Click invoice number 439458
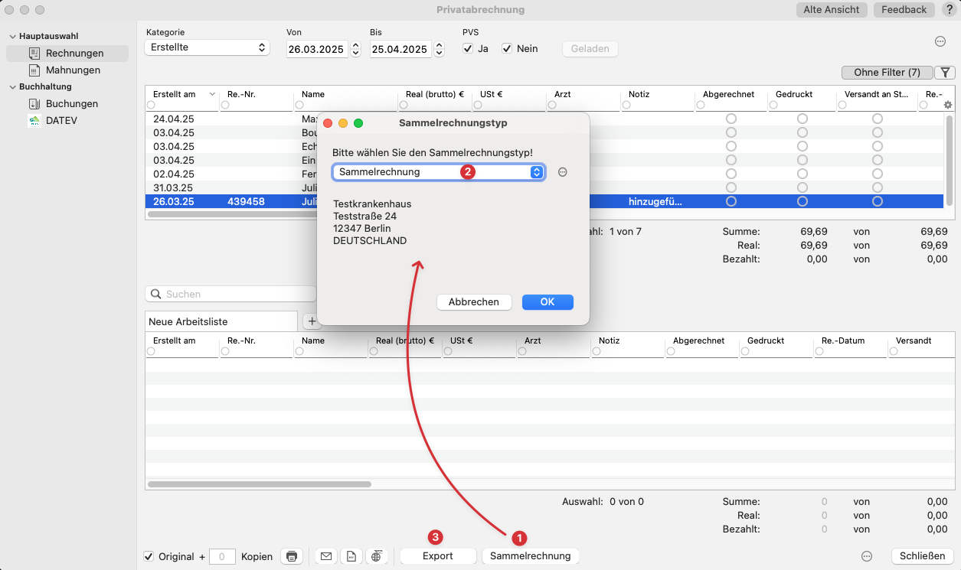Image resolution: width=961 pixels, height=570 pixels. 247,201
